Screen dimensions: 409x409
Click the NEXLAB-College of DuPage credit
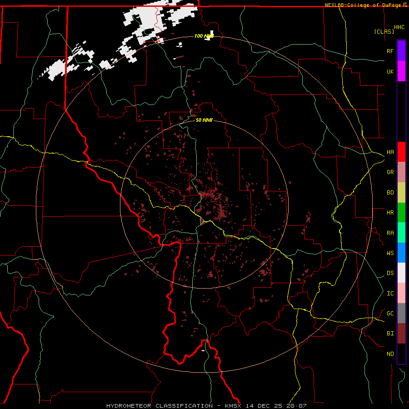pyautogui.click(x=363, y=5)
